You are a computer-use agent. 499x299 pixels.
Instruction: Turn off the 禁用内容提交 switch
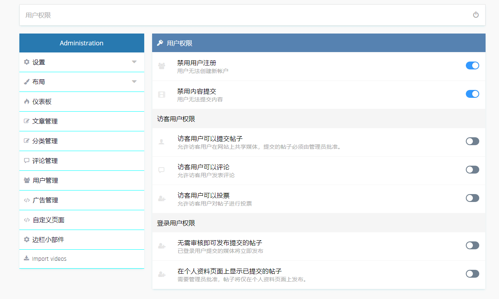coord(473,94)
